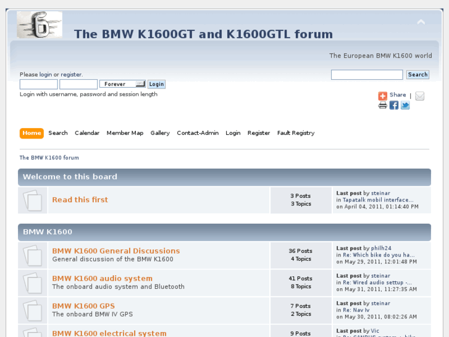Open the Login menu item
This screenshot has height=337, width=449.
233,133
